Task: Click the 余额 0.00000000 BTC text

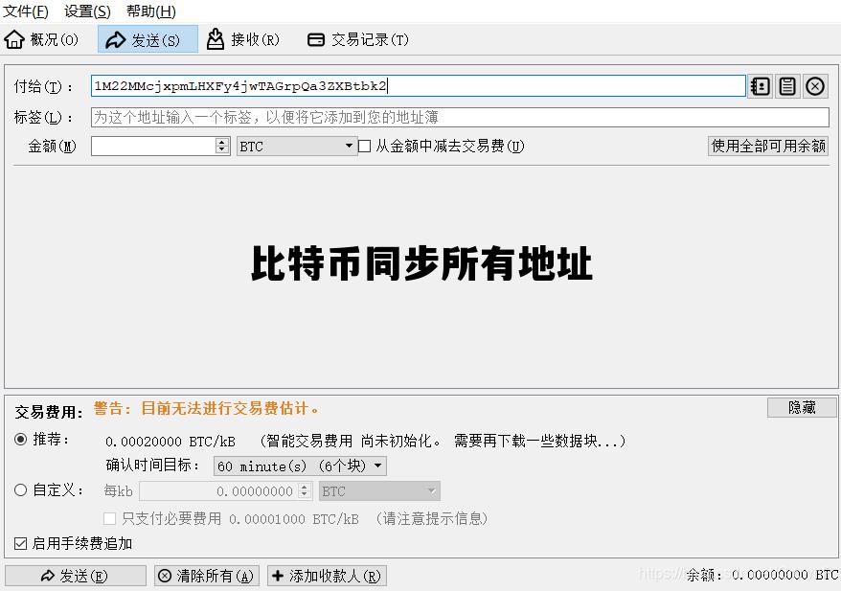Action: click(x=761, y=575)
